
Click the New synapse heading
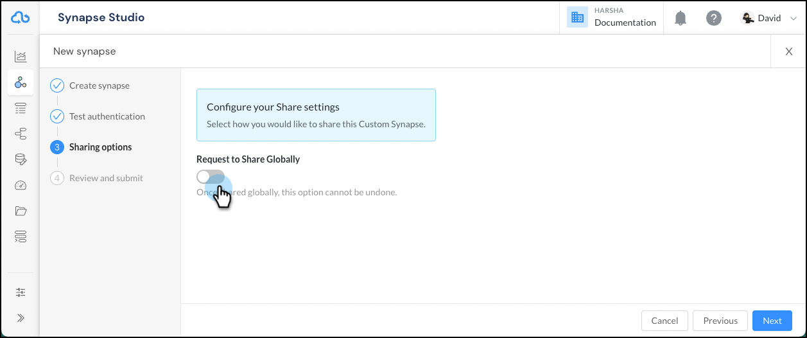coord(85,51)
